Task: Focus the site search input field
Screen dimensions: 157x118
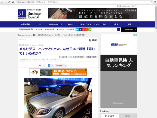Action: (x=105, y=29)
